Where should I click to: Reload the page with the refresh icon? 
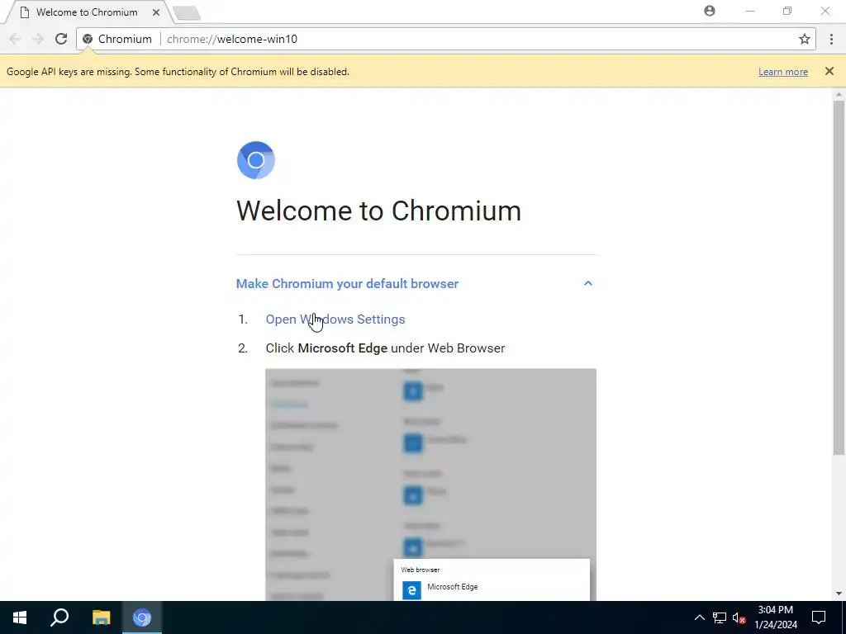(61, 39)
